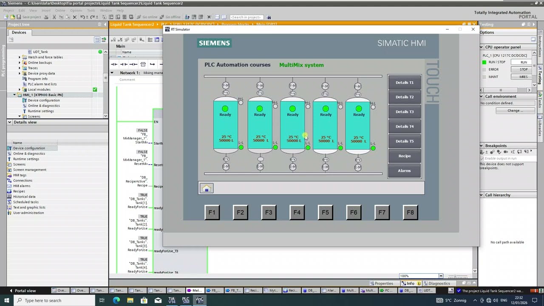Viewport: 544px width, 306px height.
Task: Open the Options menu
Action: coord(76,10)
